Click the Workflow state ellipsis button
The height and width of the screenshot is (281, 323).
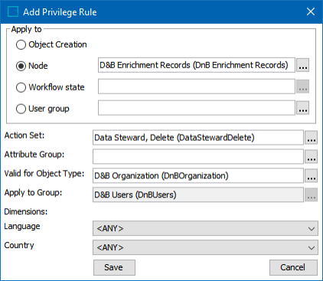(x=302, y=87)
